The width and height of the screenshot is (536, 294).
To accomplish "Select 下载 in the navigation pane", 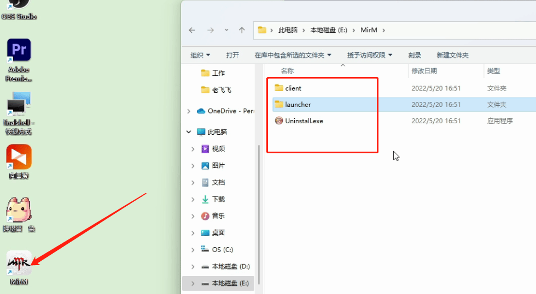I will pyautogui.click(x=218, y=199).
